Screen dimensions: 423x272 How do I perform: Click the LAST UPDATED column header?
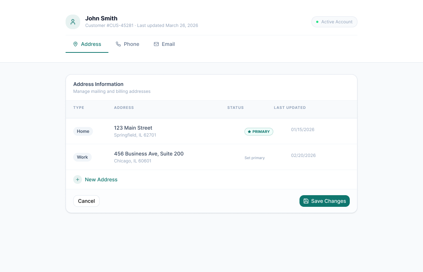coord(290,107)
